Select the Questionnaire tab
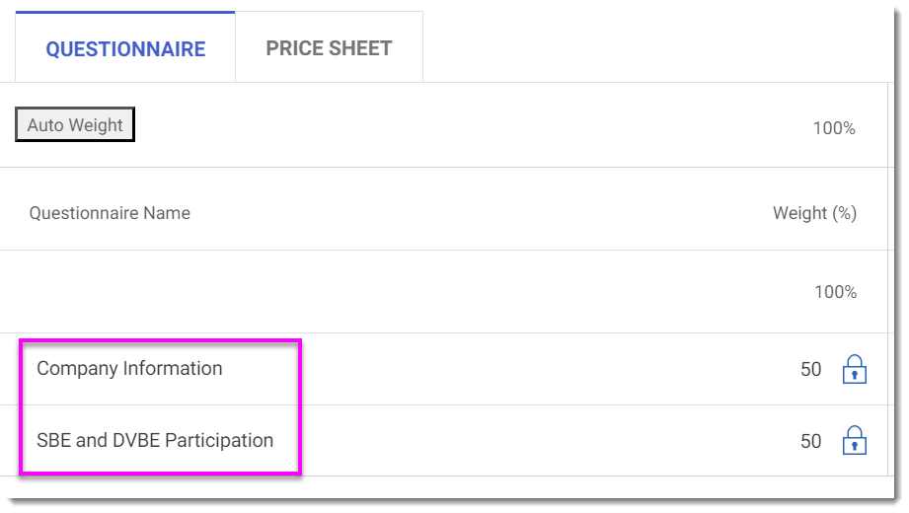 point(125,49)
